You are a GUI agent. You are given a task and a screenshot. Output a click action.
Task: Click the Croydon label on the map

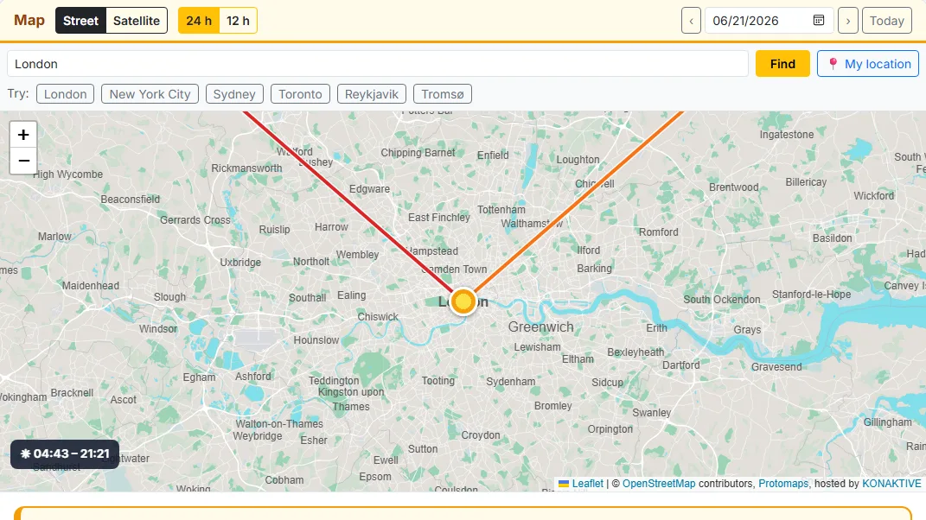coord(481,435)
